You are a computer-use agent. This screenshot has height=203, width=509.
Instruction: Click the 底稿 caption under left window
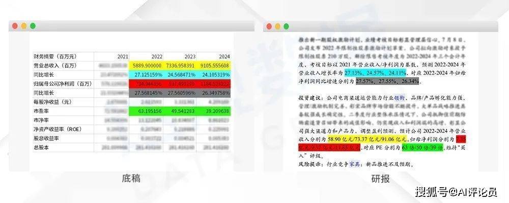tap(131, 178)
